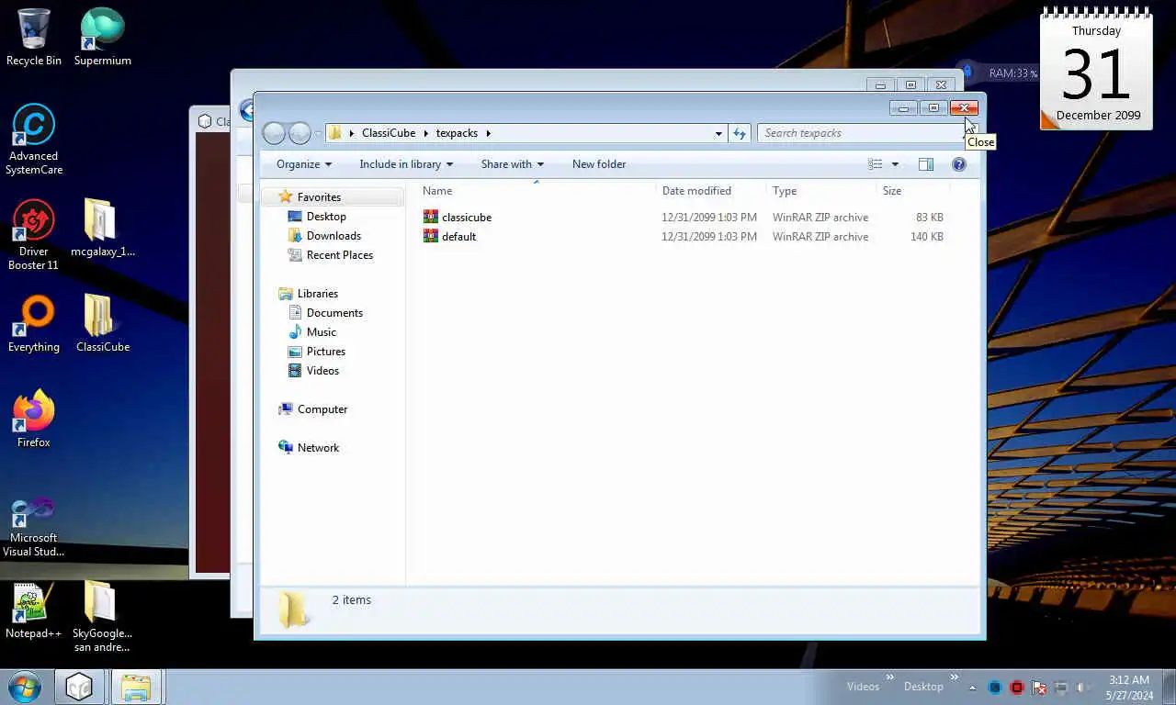
Task: Go forward in Explorer navigation
Action: (x=300, y=133)
